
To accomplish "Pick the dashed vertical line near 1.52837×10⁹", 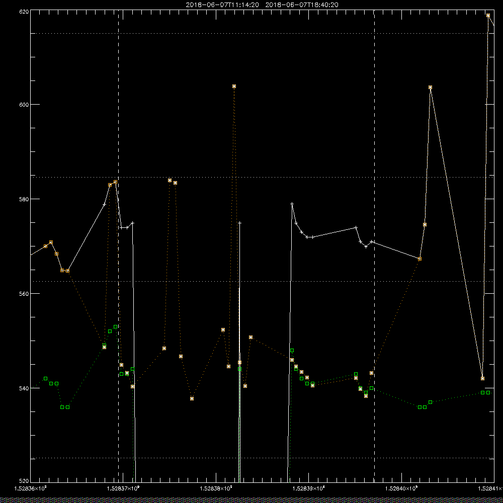I will coord(118,245).
